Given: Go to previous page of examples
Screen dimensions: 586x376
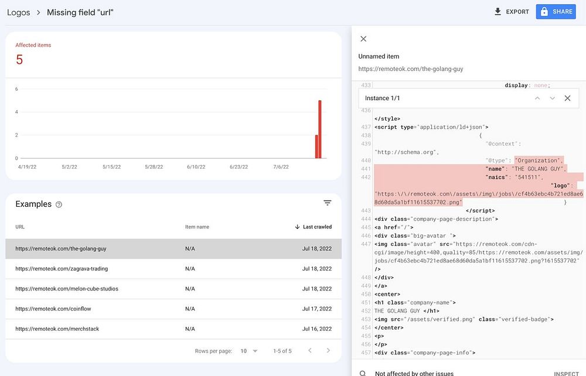Looking at the screenshot, I should (310, 350).
